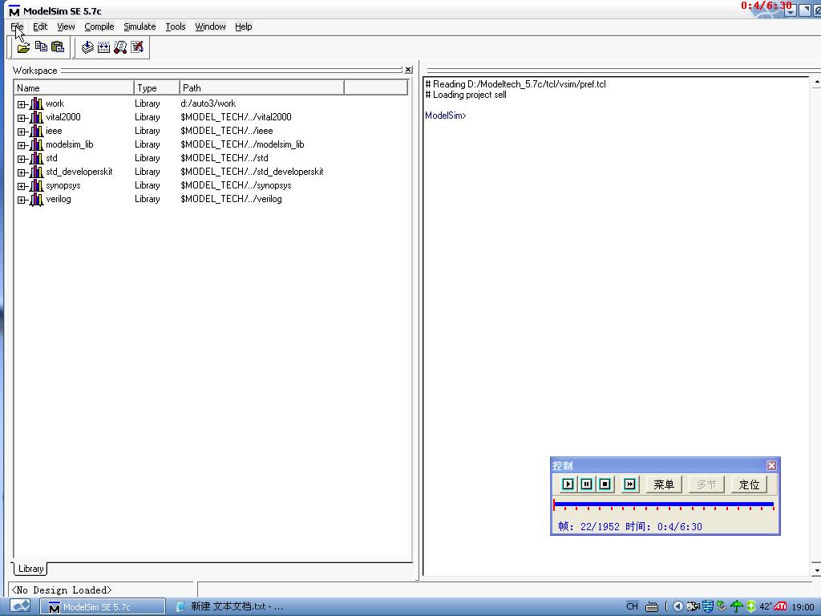Click the green plus shield tray icon
Image resolution: width=821 pixels, height=616 pixels.
click(x=750, y=606)
